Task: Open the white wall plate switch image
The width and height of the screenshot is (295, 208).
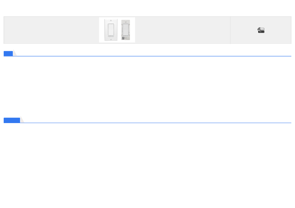Action: pos(111,30)
